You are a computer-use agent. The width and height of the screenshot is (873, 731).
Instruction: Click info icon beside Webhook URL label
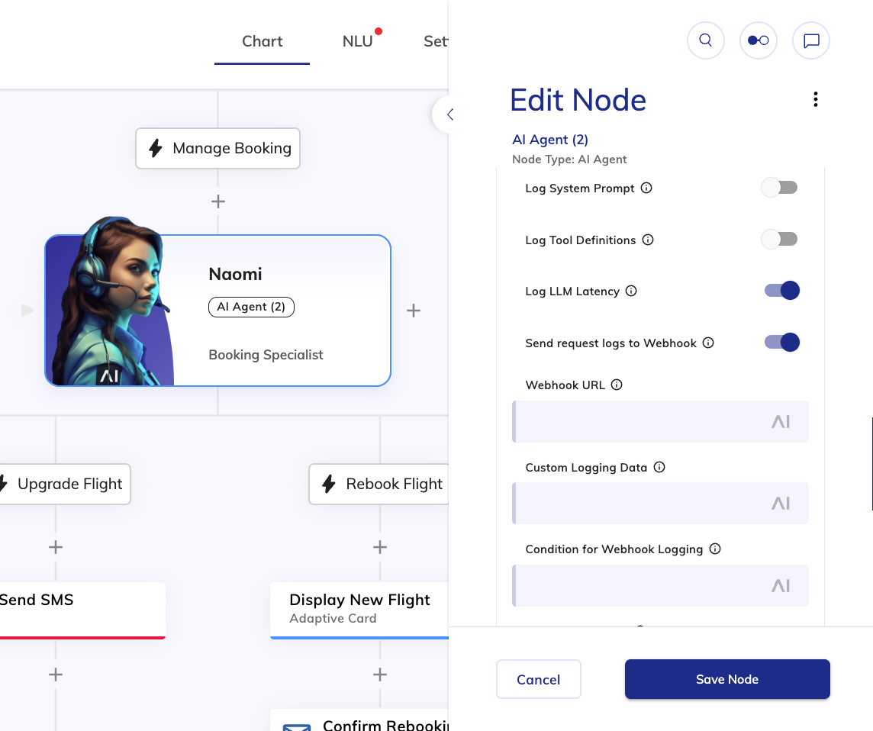point(617,385)
